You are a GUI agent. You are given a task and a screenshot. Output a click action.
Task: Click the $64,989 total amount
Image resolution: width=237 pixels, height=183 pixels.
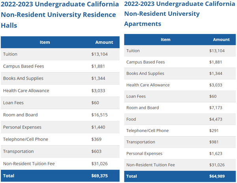[218, 176]
